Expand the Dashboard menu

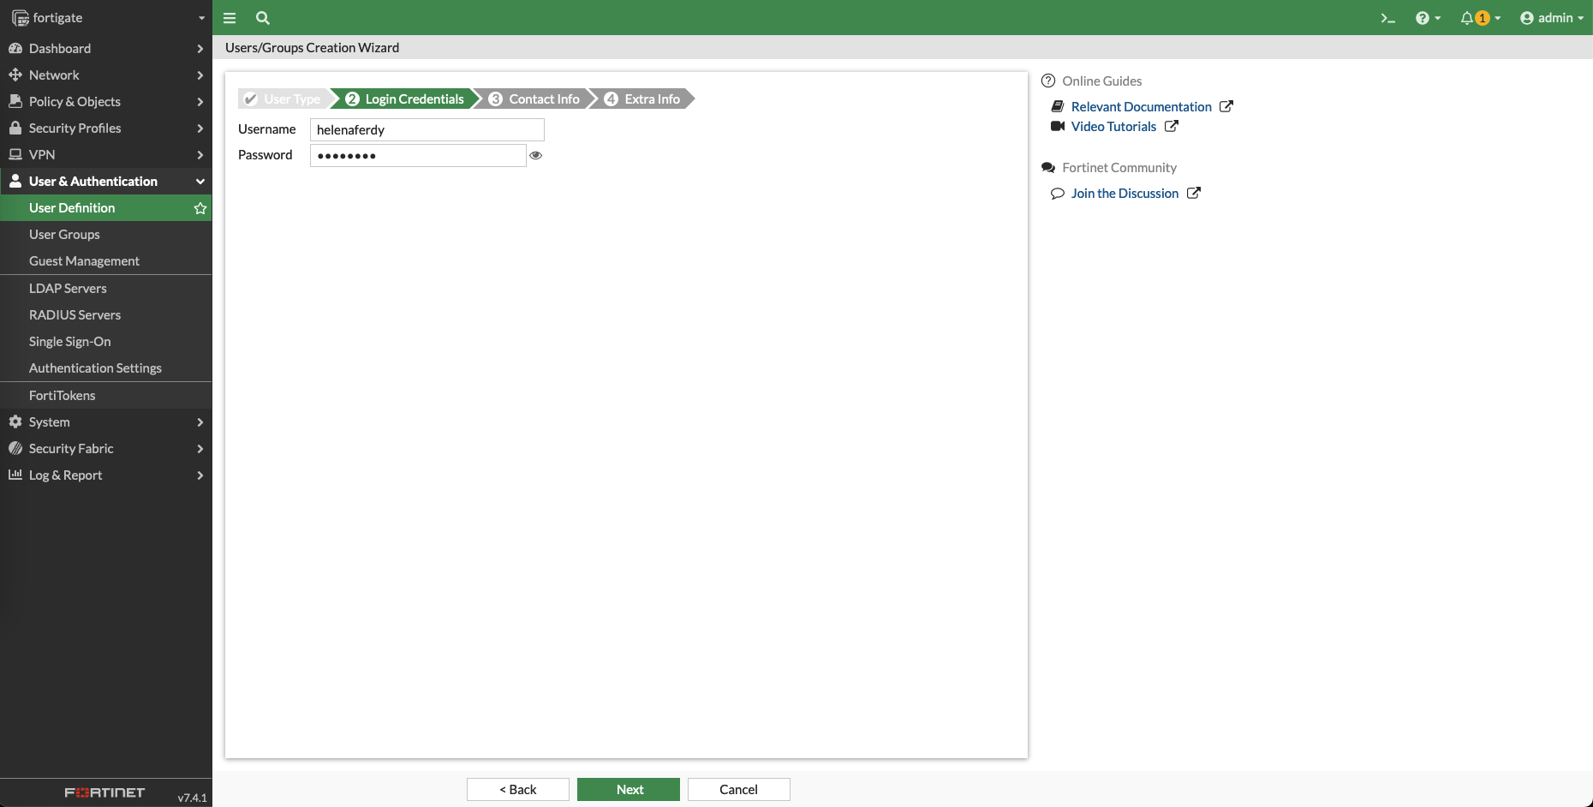coord(105,49)
